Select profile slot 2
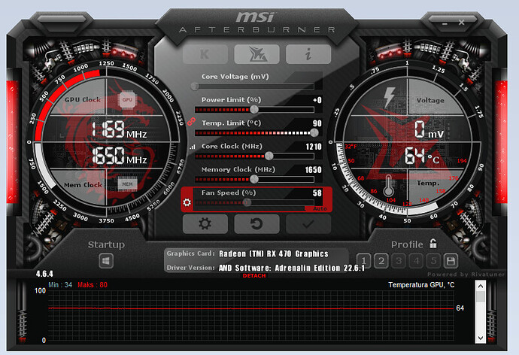This screenshot has width=519, height=355. click(x=381, y=261)
